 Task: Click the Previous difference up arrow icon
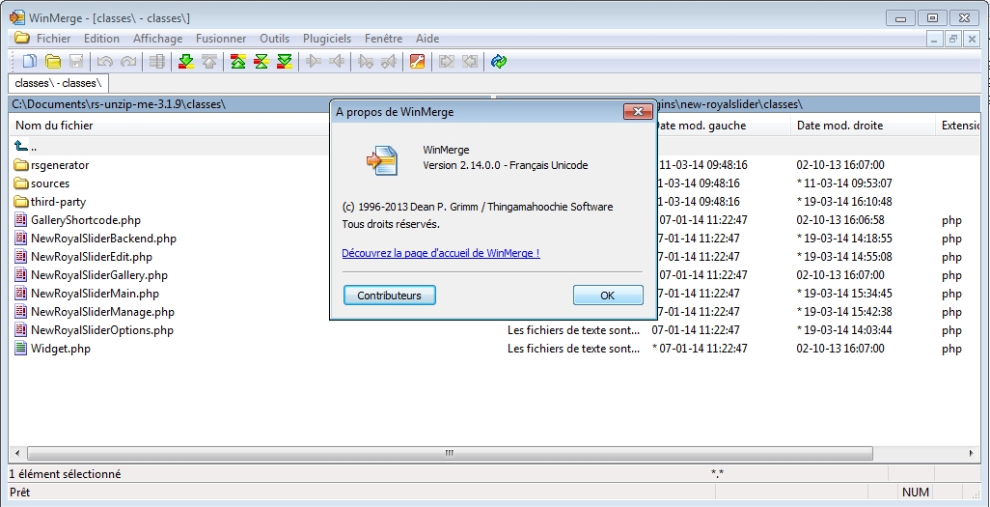pyautogui.click(x=209, y=61)
